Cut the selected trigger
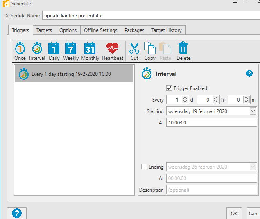Viewport: 260px width, 219px height. pyautogui.click(x=134, y=51)
